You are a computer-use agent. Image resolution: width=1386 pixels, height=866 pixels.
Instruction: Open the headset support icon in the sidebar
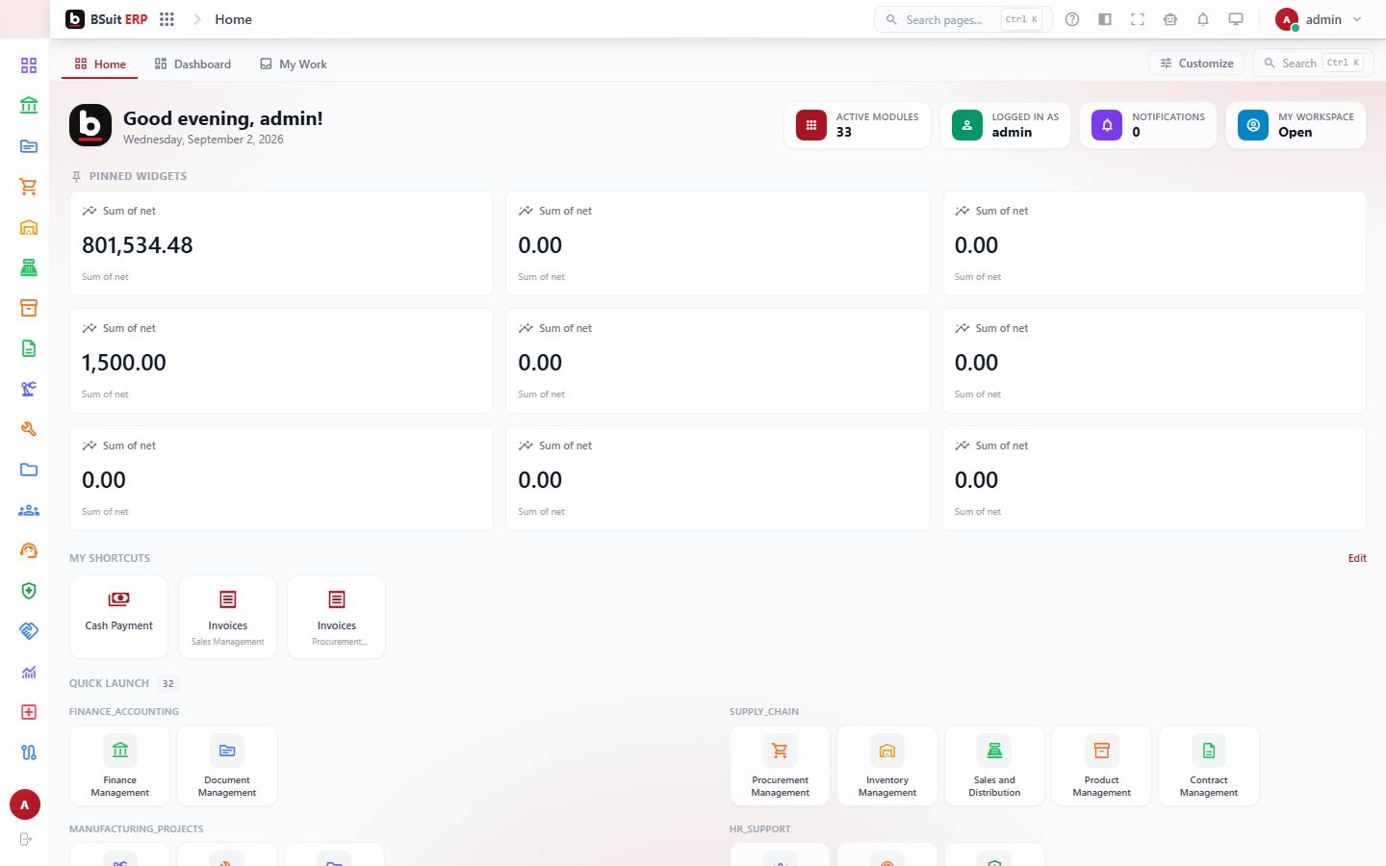[29, 550]
